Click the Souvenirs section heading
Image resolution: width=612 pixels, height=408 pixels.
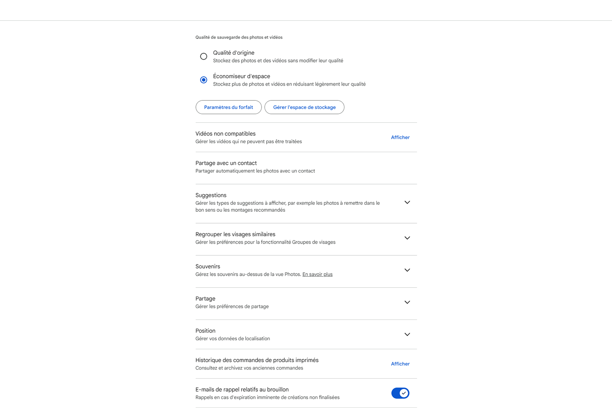tap(208, 266)
